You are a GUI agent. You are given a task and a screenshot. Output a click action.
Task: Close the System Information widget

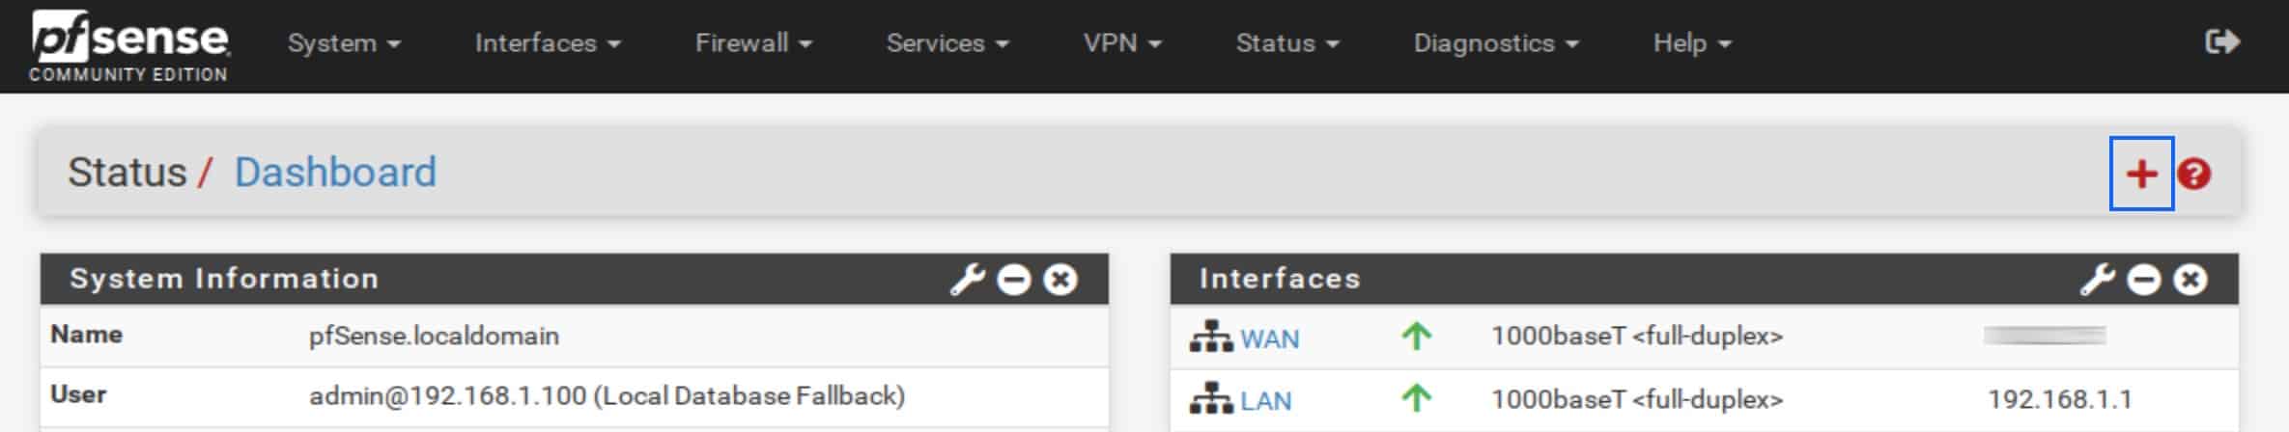pos(1060,280)
